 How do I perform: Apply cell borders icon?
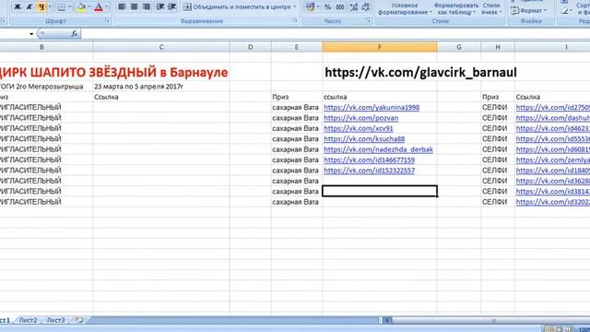point(62,6)
